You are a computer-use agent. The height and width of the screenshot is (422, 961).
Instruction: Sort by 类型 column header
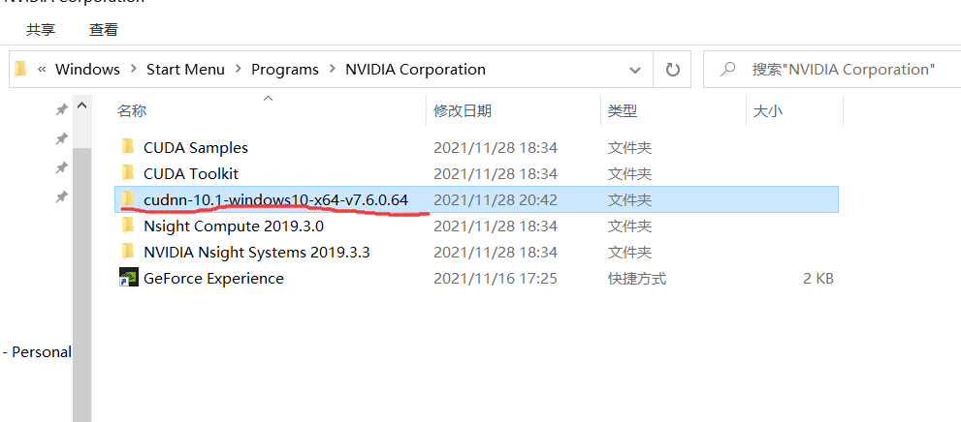click(622, 110)
